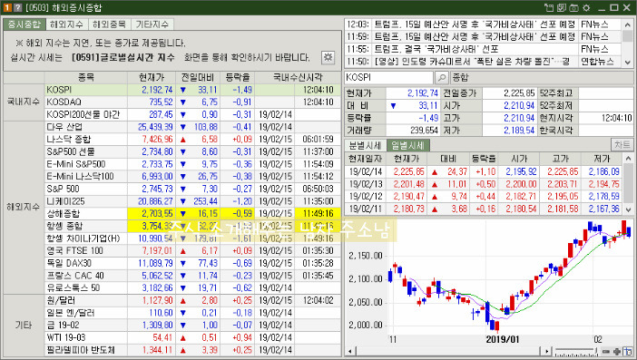Select the 독일 DAX30 row

click(x=192, y=263)
